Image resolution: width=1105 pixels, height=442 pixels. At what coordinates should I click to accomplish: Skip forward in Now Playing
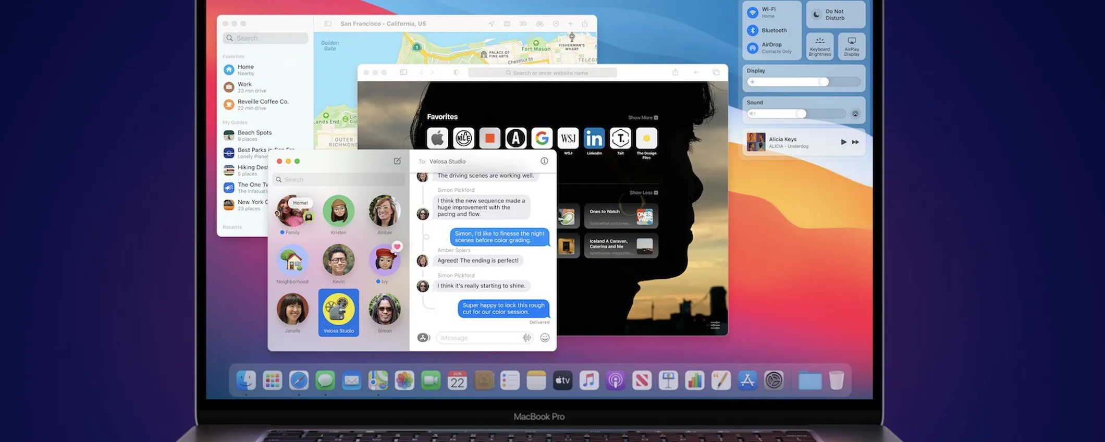(x=855, y=142)
